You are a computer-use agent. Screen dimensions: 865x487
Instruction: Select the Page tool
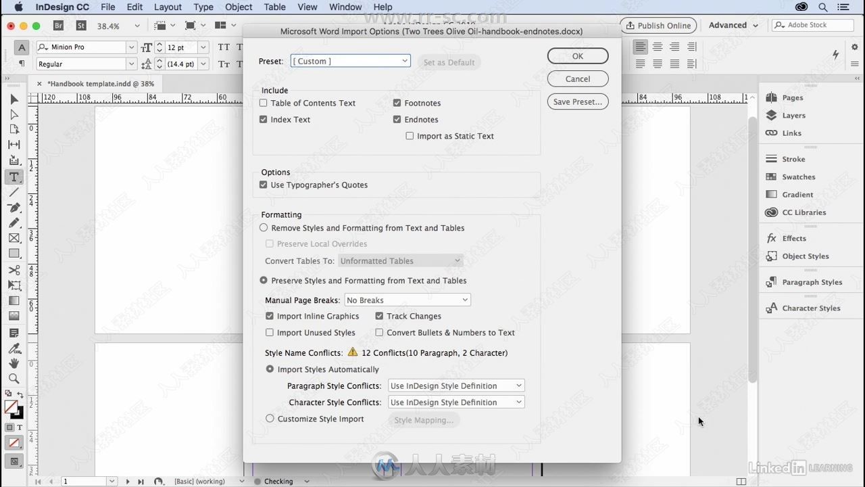14,129
